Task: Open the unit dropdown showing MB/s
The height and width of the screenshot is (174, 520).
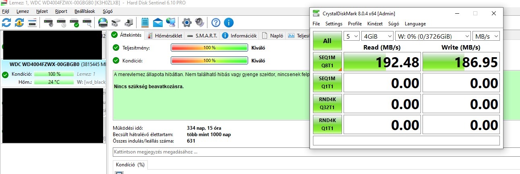Action: tap(486, 36)
